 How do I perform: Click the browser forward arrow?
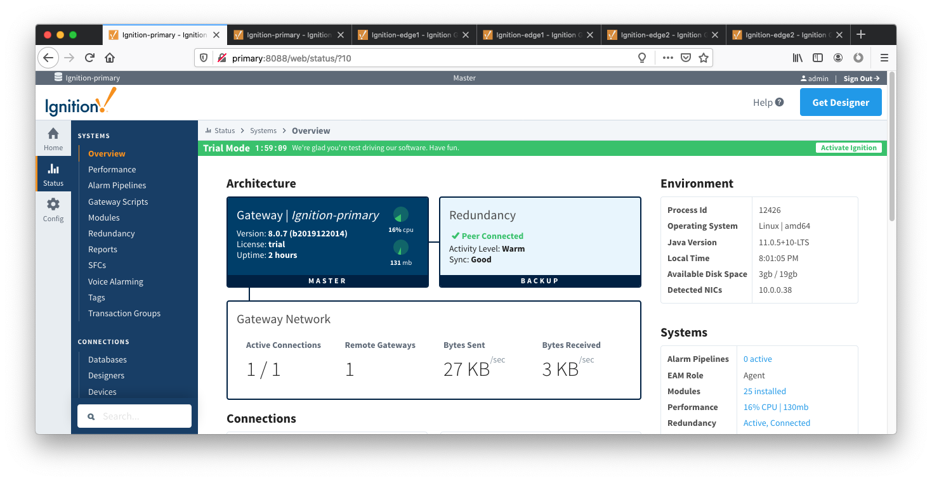[69, 58]
